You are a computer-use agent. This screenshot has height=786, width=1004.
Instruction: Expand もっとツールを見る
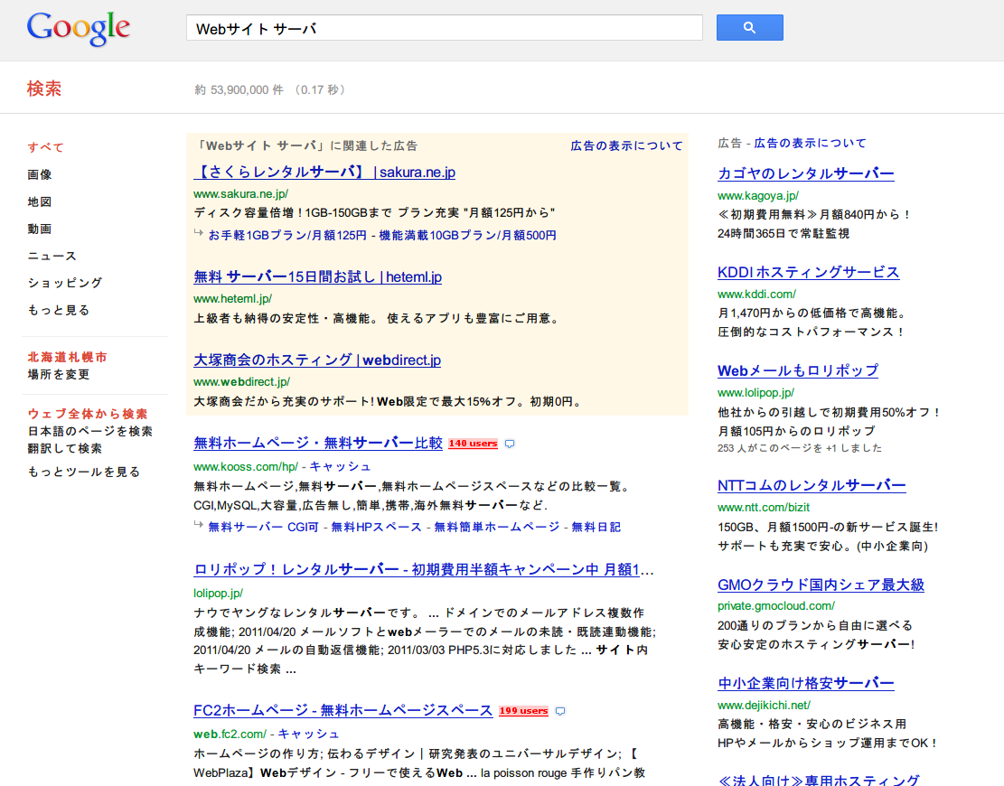click(83, 472)
